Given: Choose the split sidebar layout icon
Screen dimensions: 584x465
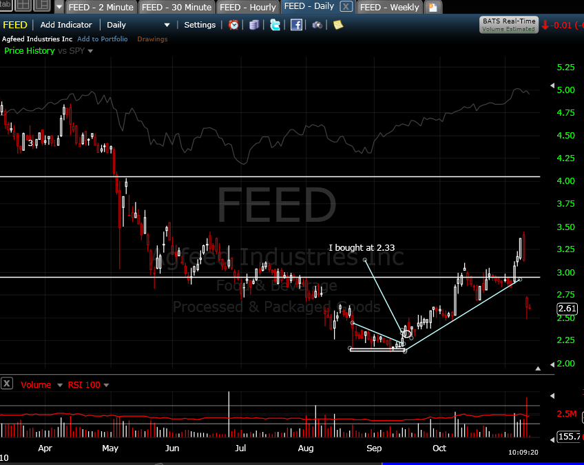Looking at the screenshot, I should [x=41, y=6].
